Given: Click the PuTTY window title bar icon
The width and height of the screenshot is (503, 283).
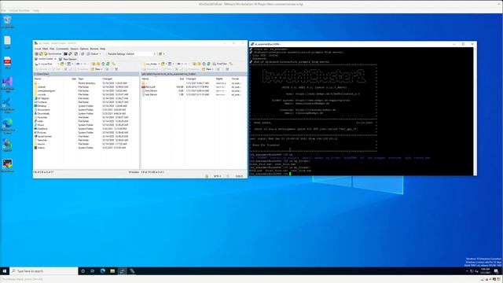Looking at the screenshot, I should tap(252, 44).
